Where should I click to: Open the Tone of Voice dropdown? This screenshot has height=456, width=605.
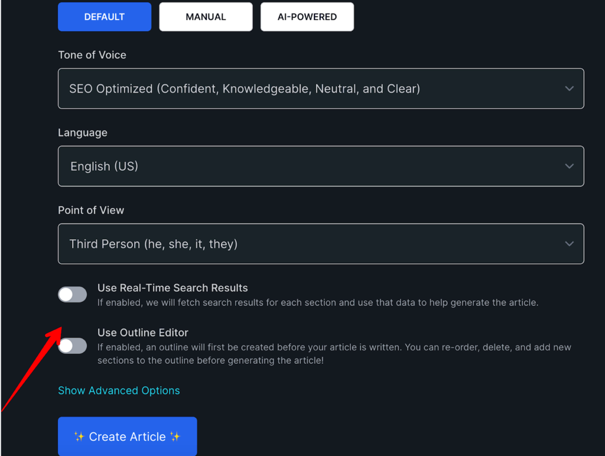point(320,89)
